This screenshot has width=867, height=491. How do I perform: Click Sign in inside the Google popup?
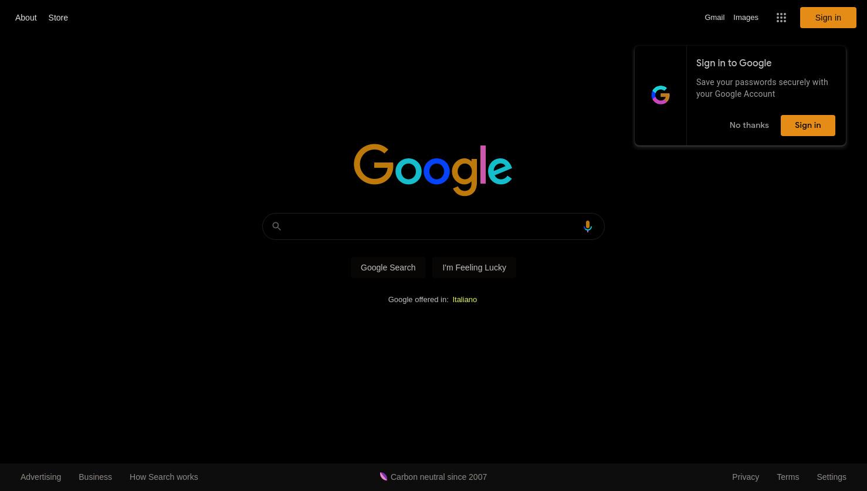(x=808, y=126)
